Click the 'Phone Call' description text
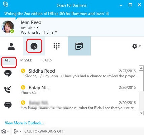This screenshot has width=144, height=135. pos(29,93)
